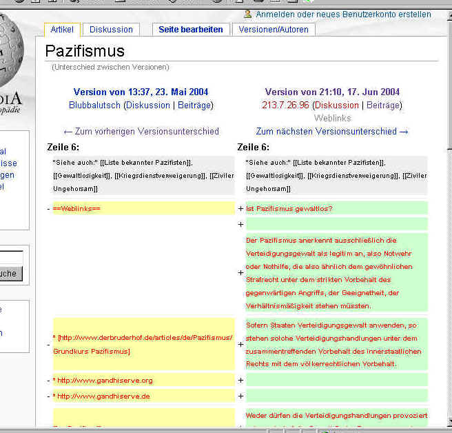The width and height of the screenshot is (452, 433).
Task: Go to Zum nächsten Versionsunterschied
Action: point(332,131)
